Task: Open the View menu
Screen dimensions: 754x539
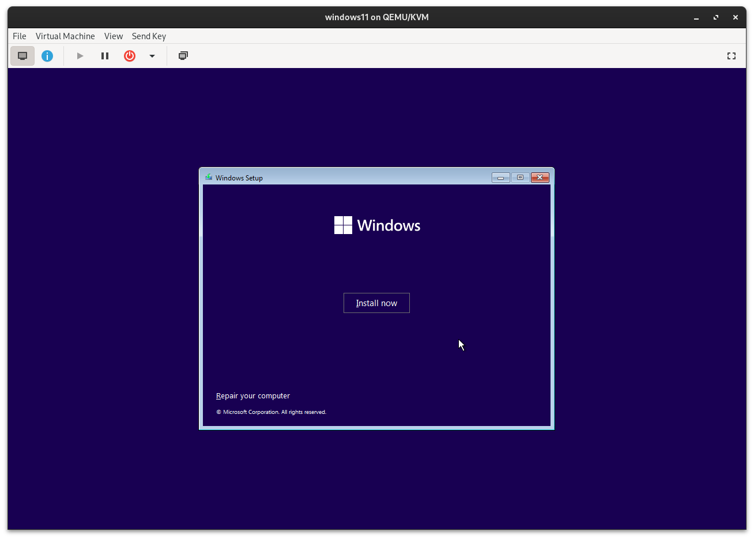Action: [x=114, y=36]
